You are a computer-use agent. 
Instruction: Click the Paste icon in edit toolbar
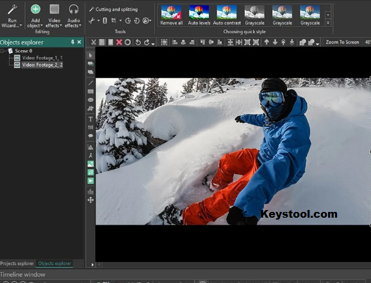click(110, 42)
